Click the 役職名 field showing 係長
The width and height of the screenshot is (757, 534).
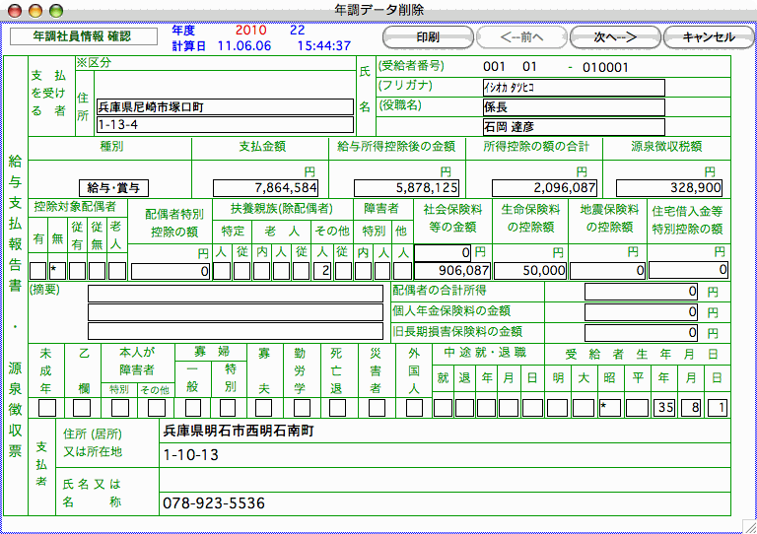coord(573,106)
